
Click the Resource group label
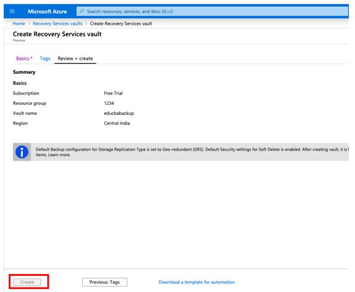[x=30, y=103]
